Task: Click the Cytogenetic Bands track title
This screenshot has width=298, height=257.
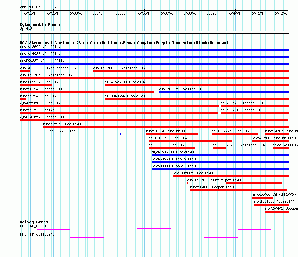Action: click(x=40, y=25)
